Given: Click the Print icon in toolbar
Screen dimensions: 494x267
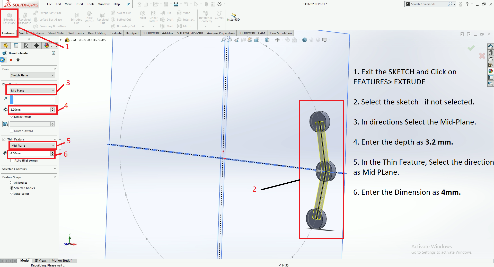Looking at the screenshot, I should coord(176,4).
